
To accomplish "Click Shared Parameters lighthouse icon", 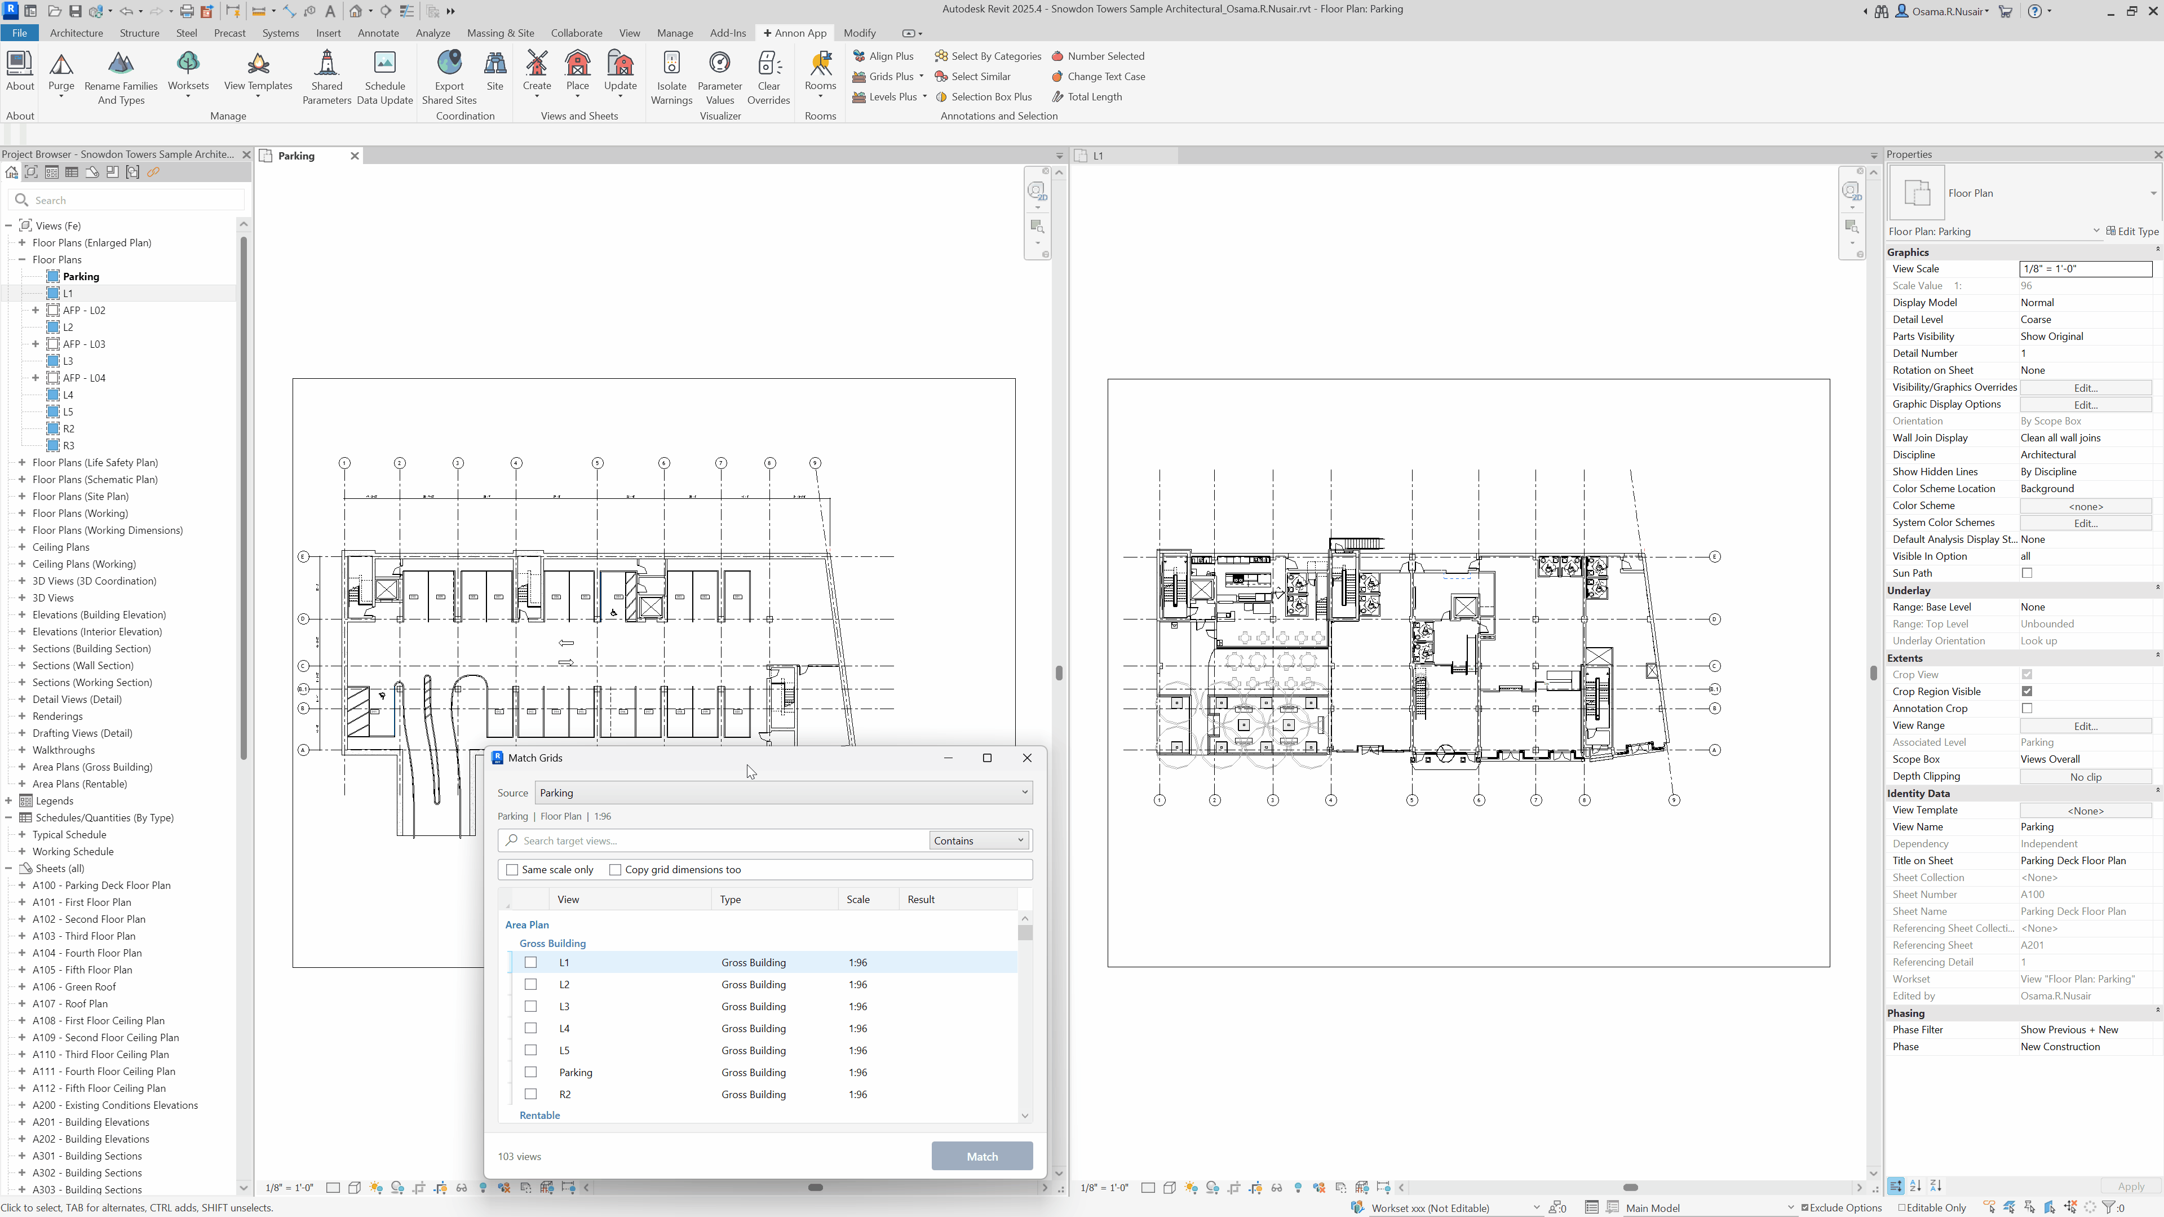I will [327, 63].
